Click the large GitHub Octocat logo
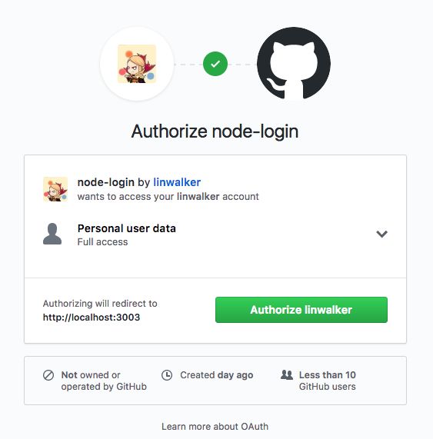The width and height of the screenshot is (433, 439). (x=294, y=64)
